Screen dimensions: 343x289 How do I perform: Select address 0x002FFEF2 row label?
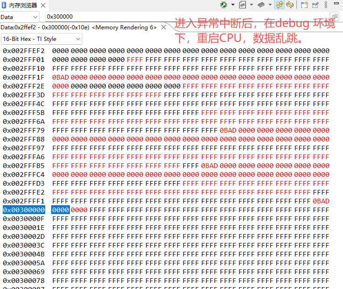pos(24,51)
